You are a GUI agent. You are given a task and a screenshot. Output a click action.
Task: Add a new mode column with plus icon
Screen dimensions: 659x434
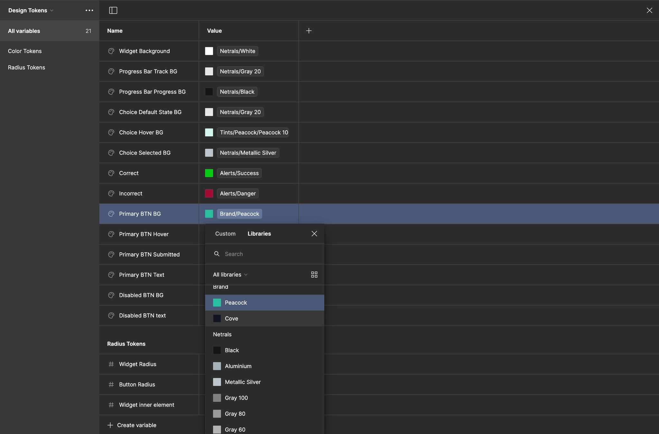[309, 31]
